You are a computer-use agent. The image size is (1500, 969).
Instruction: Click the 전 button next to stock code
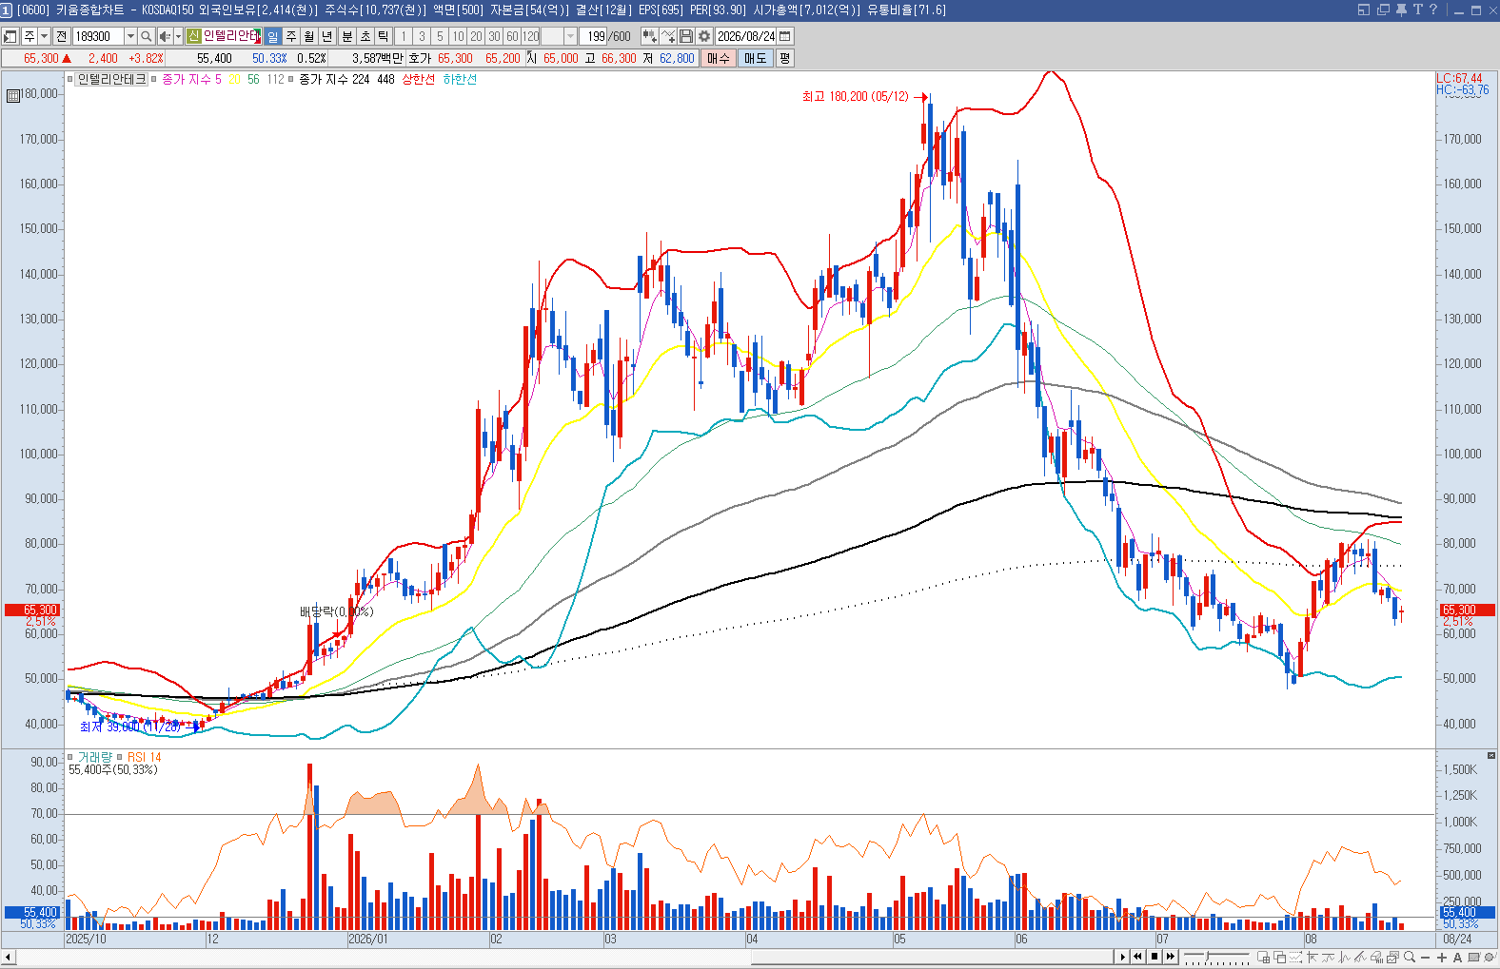click(x=62, y=36)
